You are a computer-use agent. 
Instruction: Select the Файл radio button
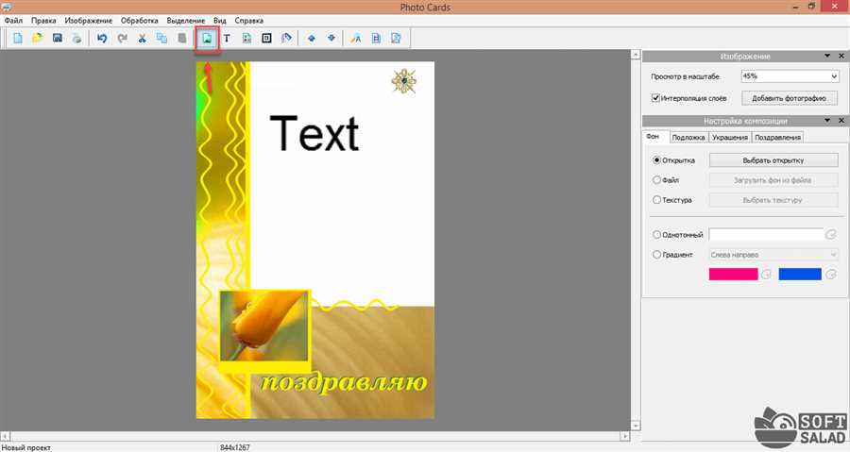tap(657, 179)
